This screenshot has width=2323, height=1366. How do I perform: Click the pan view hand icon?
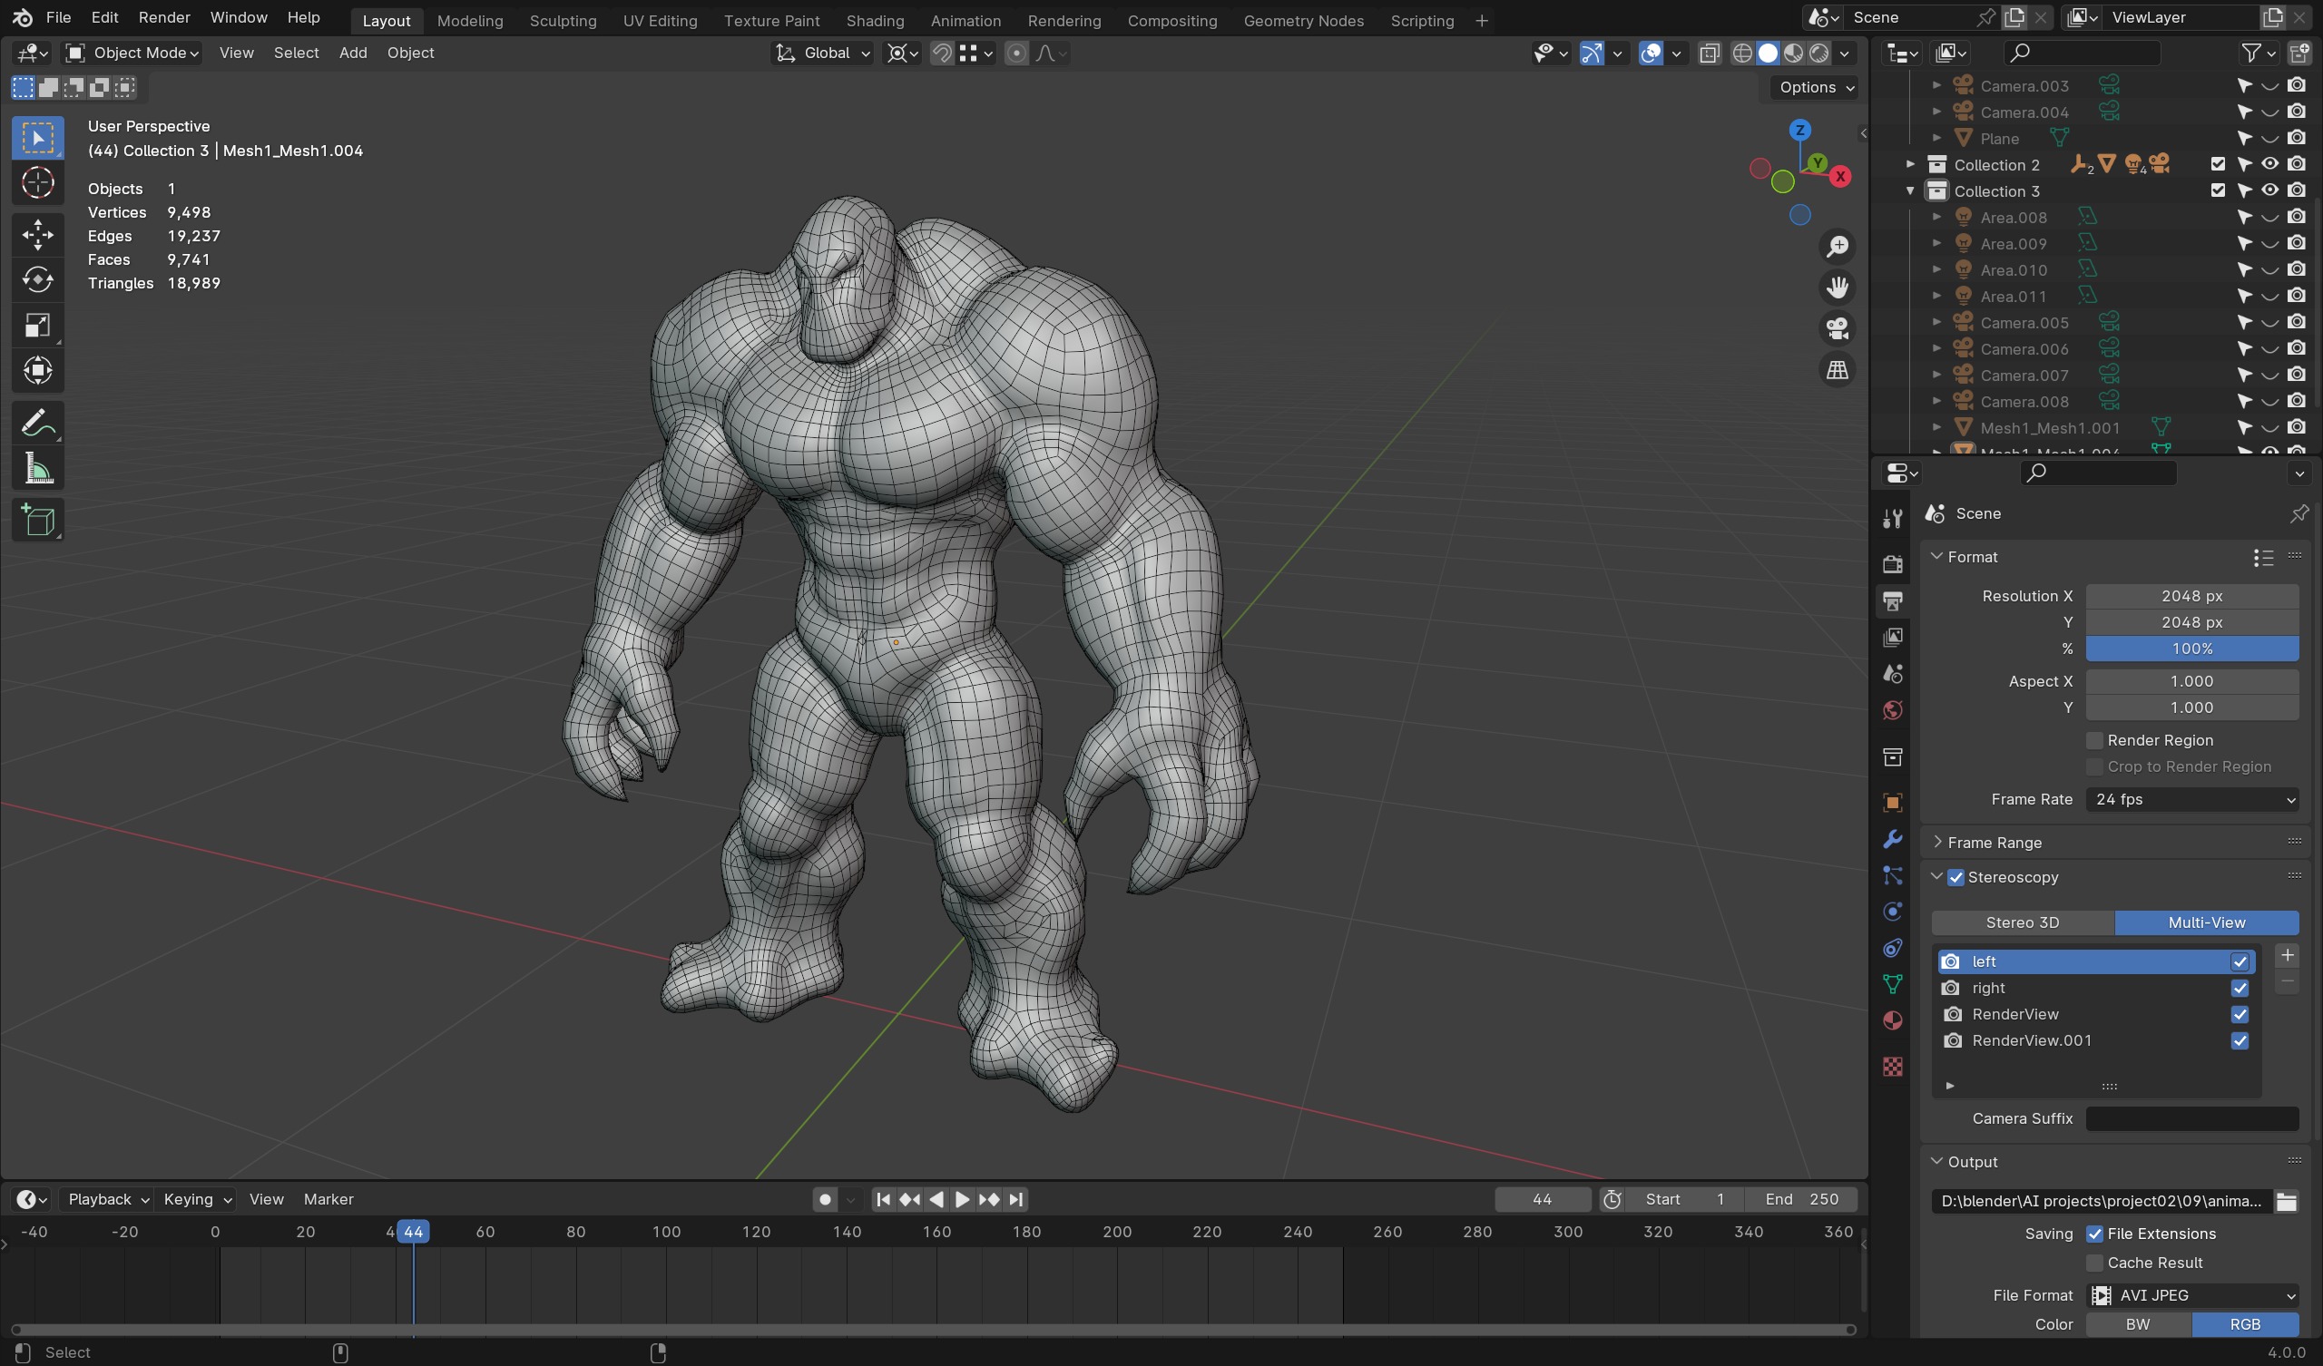[x=1838, y=288]
